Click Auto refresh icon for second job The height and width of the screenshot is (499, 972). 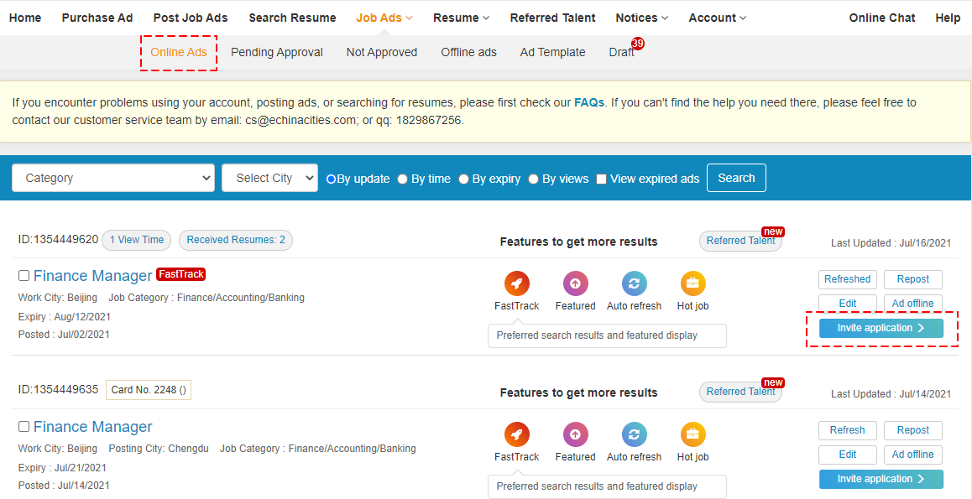pyautogui.click(x=634, y=435)
